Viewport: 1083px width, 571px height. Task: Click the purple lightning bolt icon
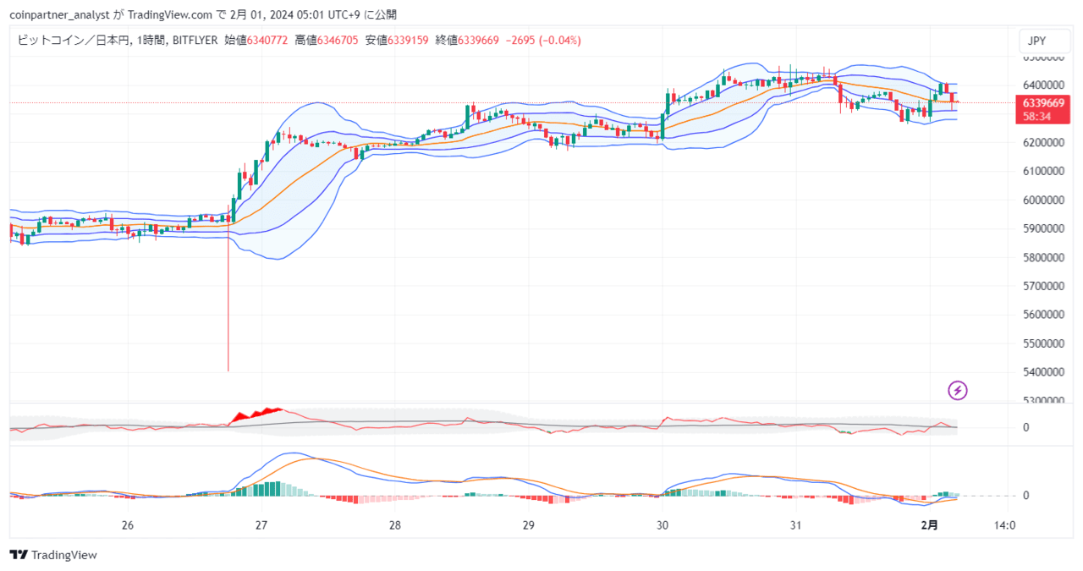[x=958, y=390]
